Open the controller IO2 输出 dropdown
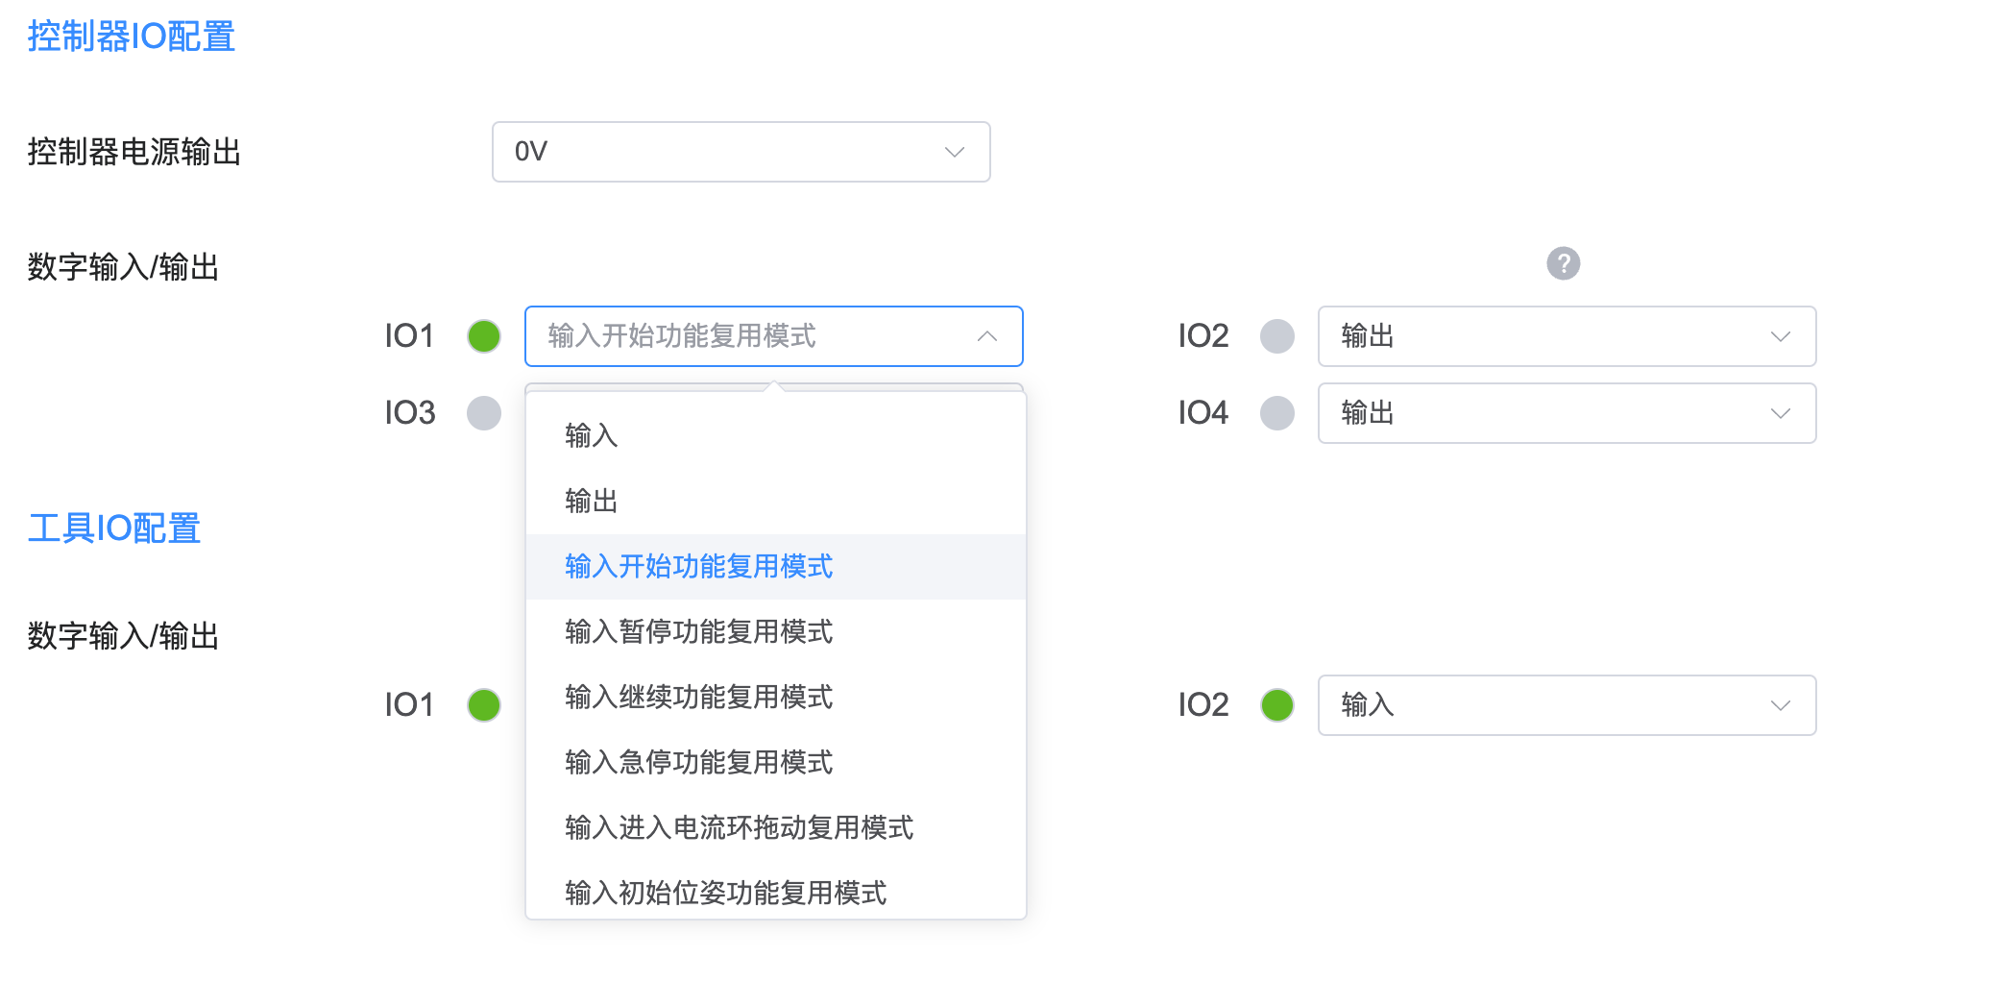Image resolution: width=1992 pixels, height=1007 pixels. [1567, 336]
